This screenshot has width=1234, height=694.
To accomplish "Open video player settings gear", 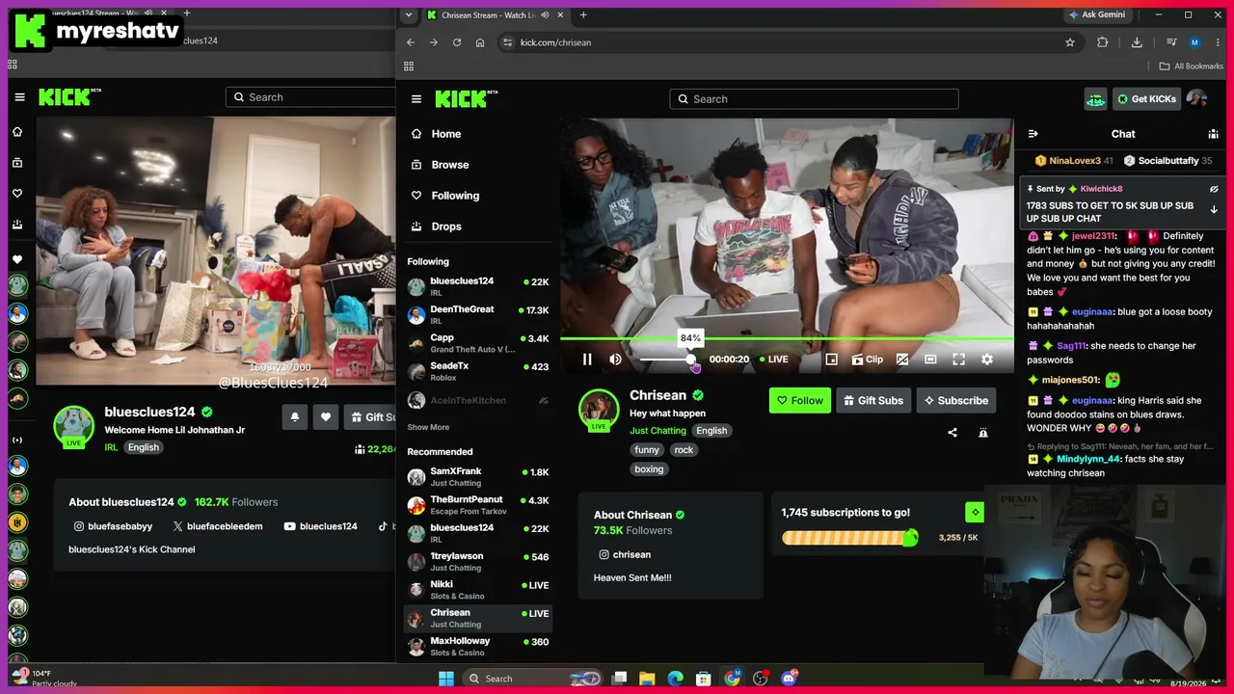I will (x=987, y=360).
